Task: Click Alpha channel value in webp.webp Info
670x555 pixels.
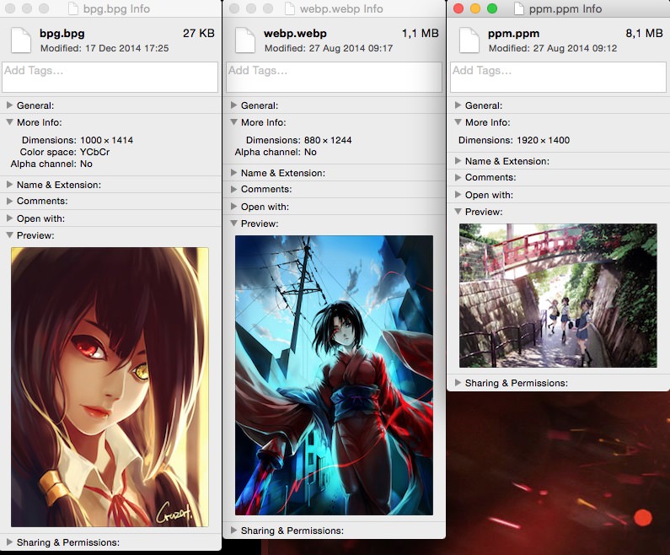Action: pyautogui.click(x=310, y=152)
